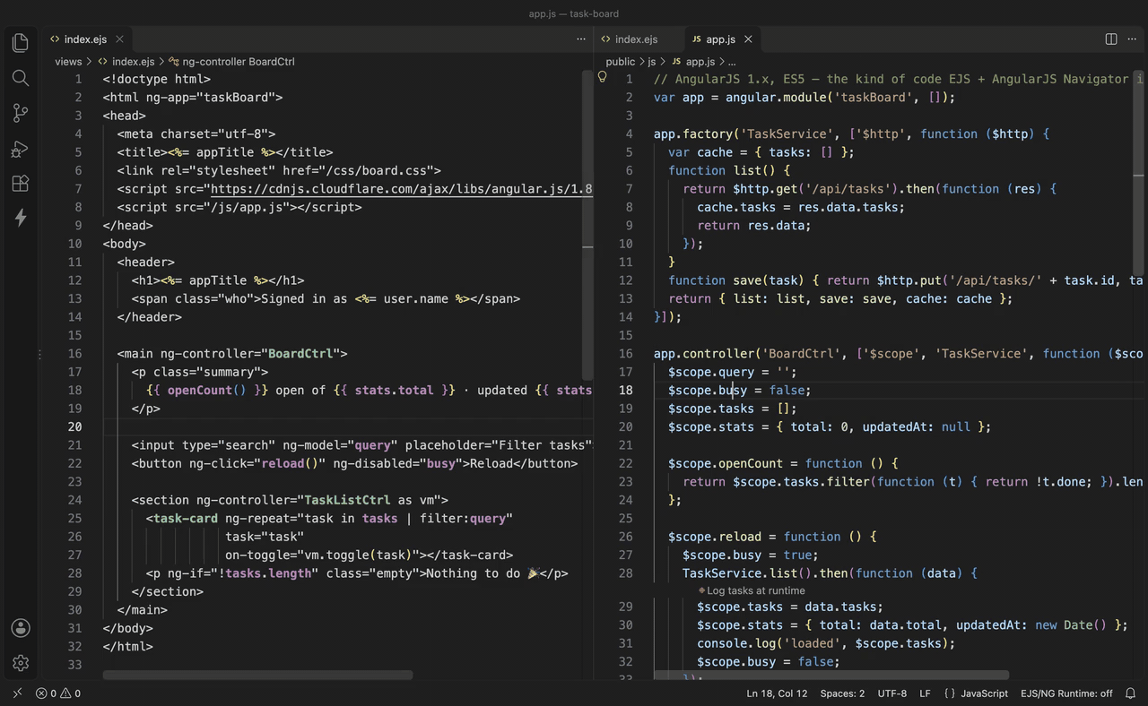Open the notifications bell in the status bar
This screenshot has width=1148, height=706.
point(1131,693)
